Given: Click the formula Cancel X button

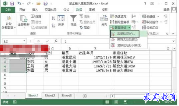Looking at the screenshot, I should pyautogui.click(x=39, y=41).
